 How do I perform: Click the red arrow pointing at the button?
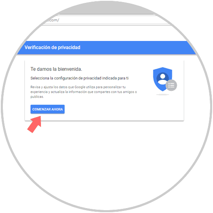point(35,124)
